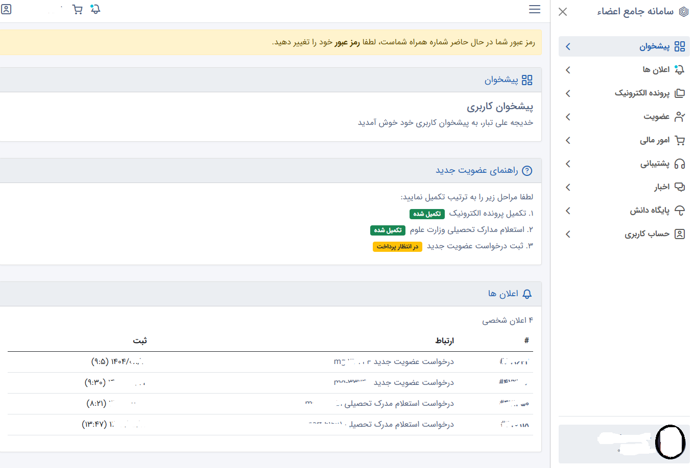695x468 pixels.
Task: Click the hamburger menu icon
Action: [x=534, y=10]
